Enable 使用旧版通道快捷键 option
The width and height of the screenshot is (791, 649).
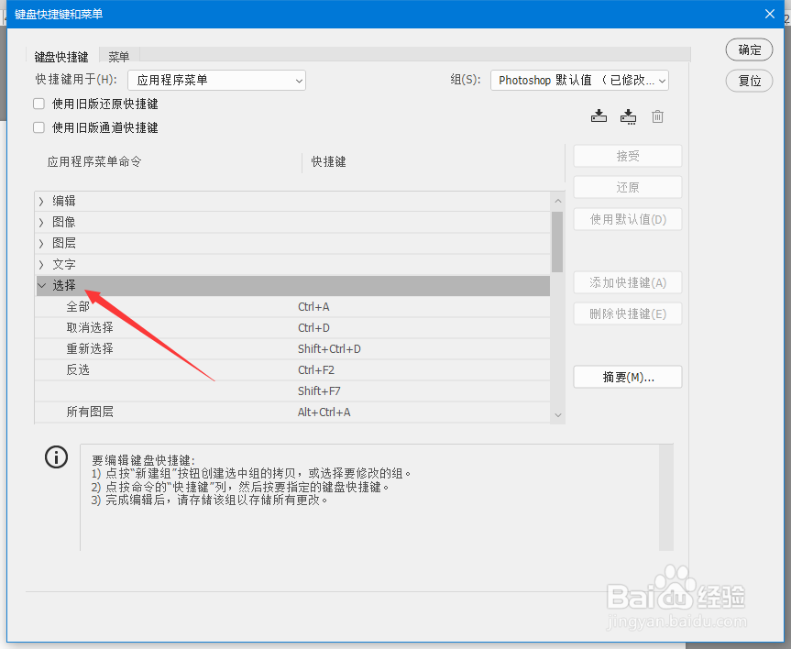pos(38,127)
